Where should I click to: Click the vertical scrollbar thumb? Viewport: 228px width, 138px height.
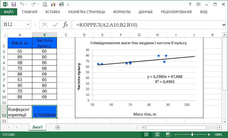coord(225,64)
